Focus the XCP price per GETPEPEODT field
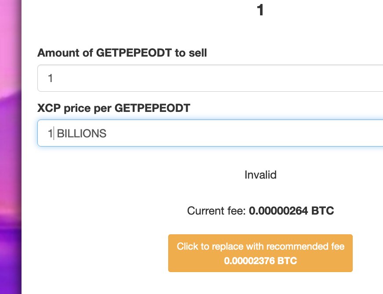Image resolution: width=383 pixels, height=294 pixels. tap(210, 133)
